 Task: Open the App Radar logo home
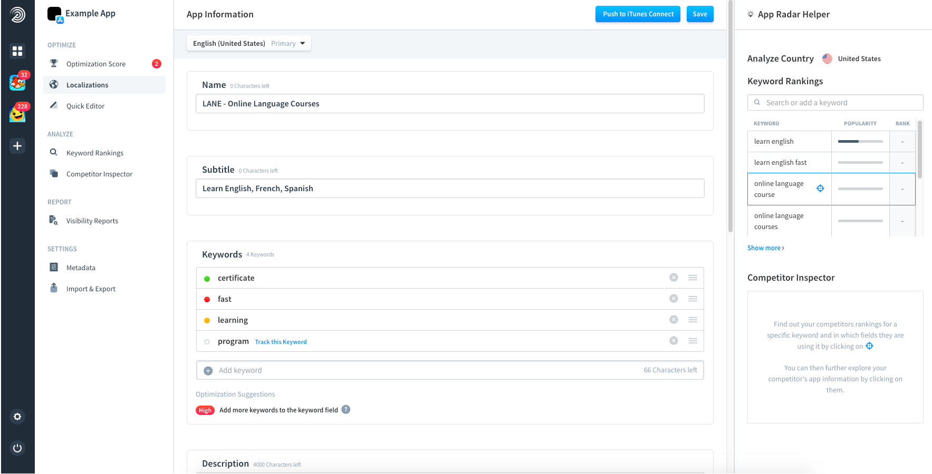point(17,15)
